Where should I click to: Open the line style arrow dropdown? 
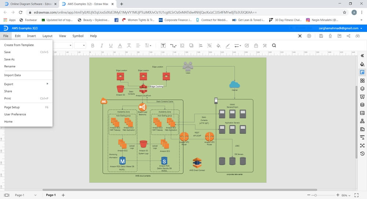coord(237,45)
